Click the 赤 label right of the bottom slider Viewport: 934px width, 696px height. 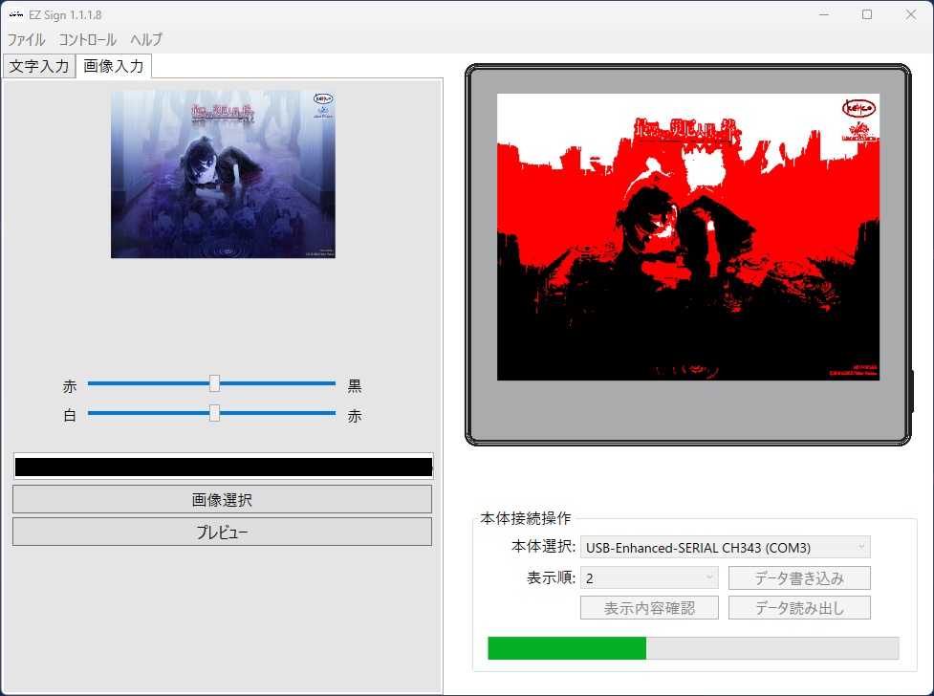tap(355, 415)
